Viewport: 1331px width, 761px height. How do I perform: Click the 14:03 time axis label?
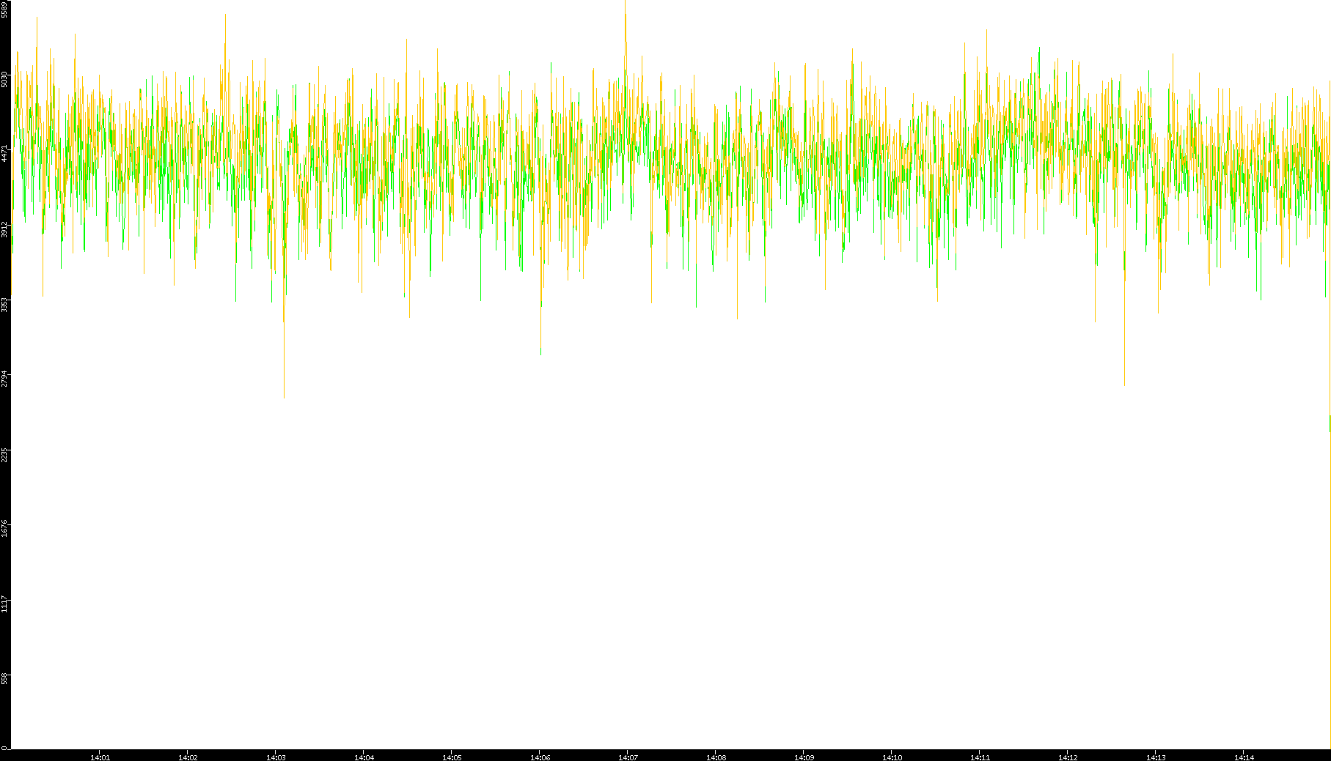(x=276, y=757)
